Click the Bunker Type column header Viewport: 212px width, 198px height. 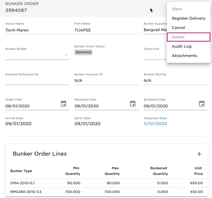(21, 171)
